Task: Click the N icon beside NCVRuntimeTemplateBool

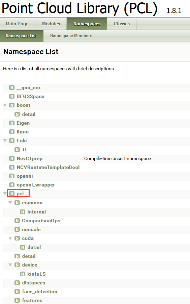Action: click(12, 167)
